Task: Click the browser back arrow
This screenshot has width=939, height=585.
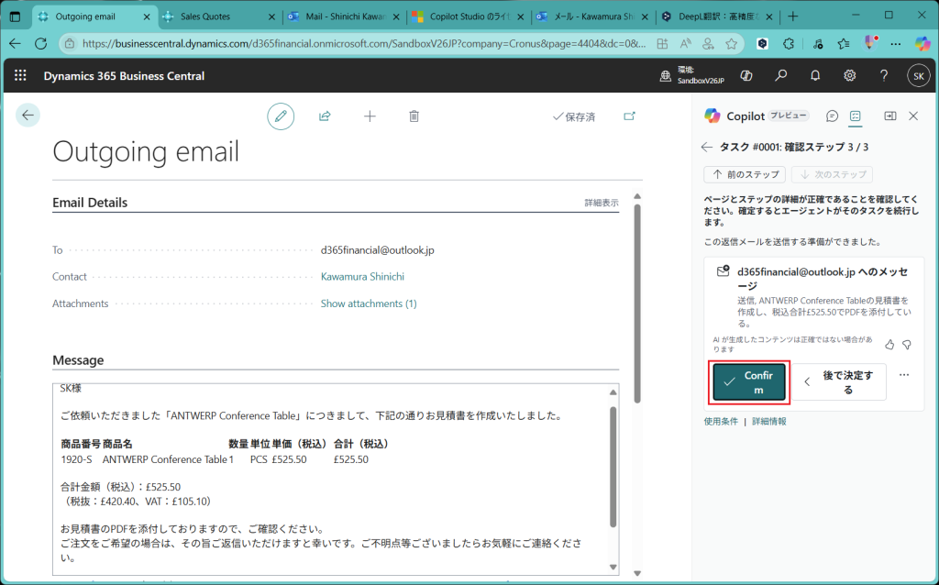Action: click(15, 44)
